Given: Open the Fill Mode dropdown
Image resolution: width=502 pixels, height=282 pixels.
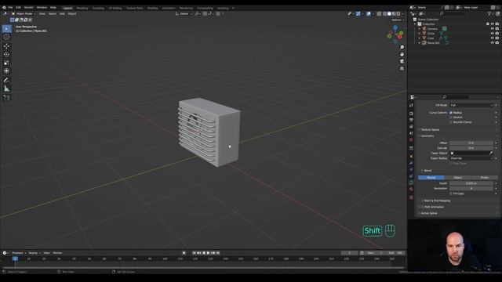Looking at the screenshot, I should [471, 105].
